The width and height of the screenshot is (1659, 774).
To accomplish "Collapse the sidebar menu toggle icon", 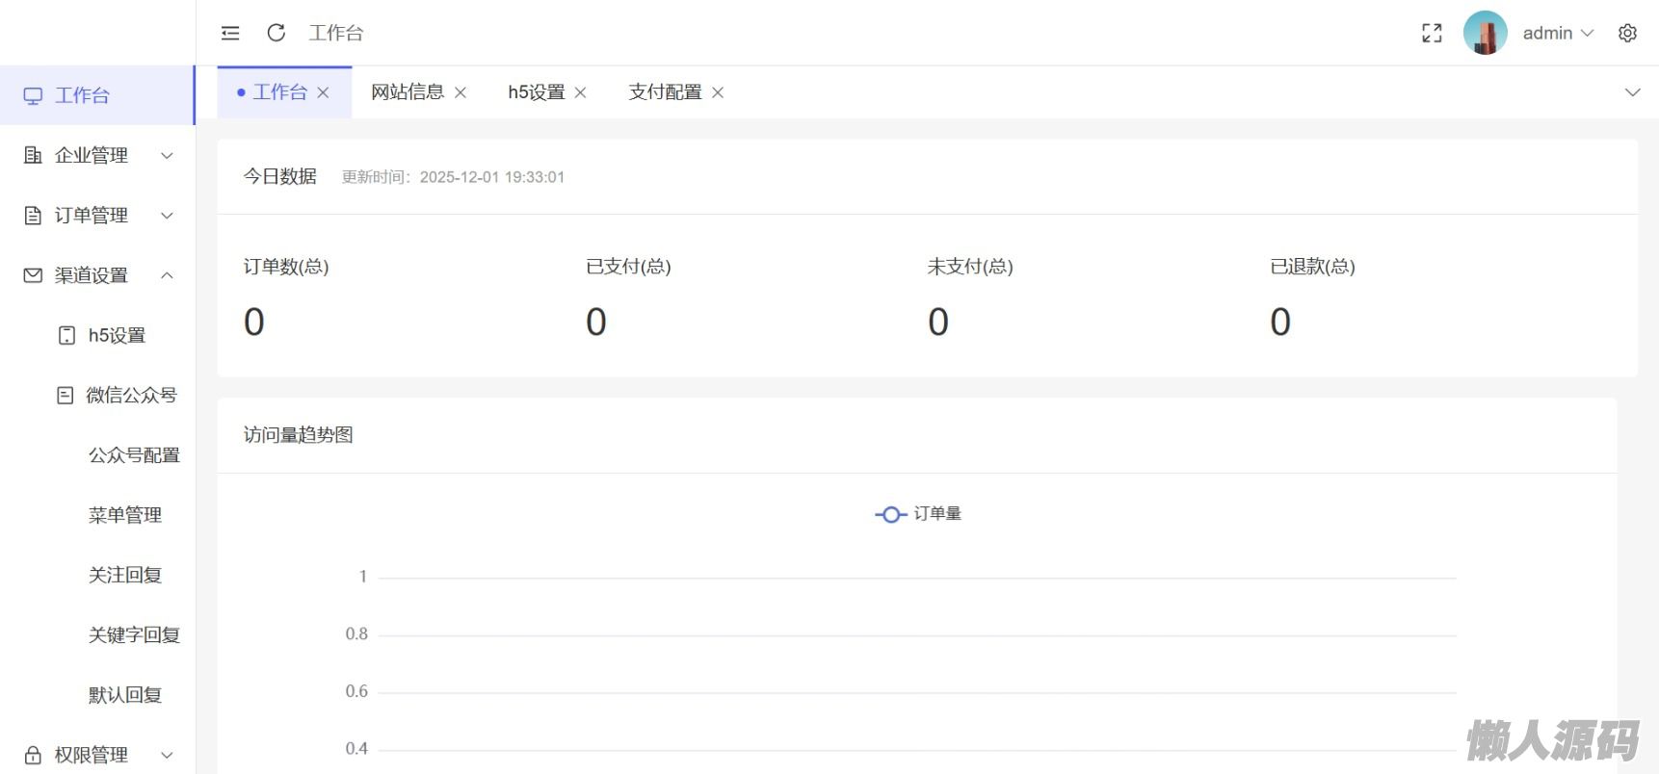I will [x=230, y=33].
